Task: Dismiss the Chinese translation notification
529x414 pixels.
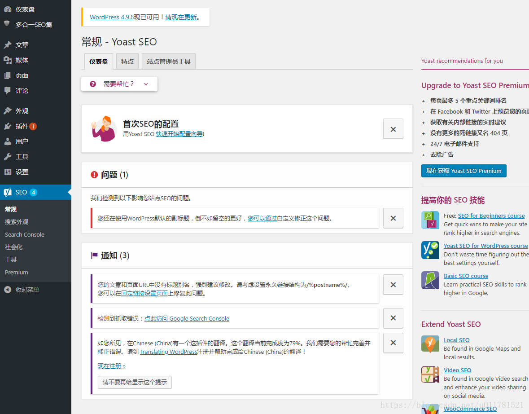Action: [393, 343]
